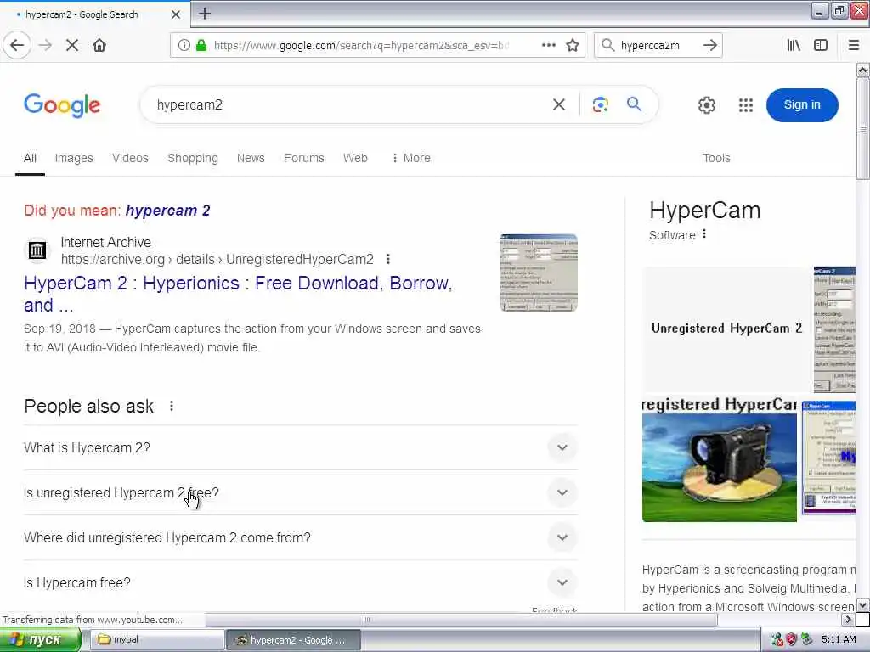
Task: Switch to Shopping results
Action: (x=193, y=159)
